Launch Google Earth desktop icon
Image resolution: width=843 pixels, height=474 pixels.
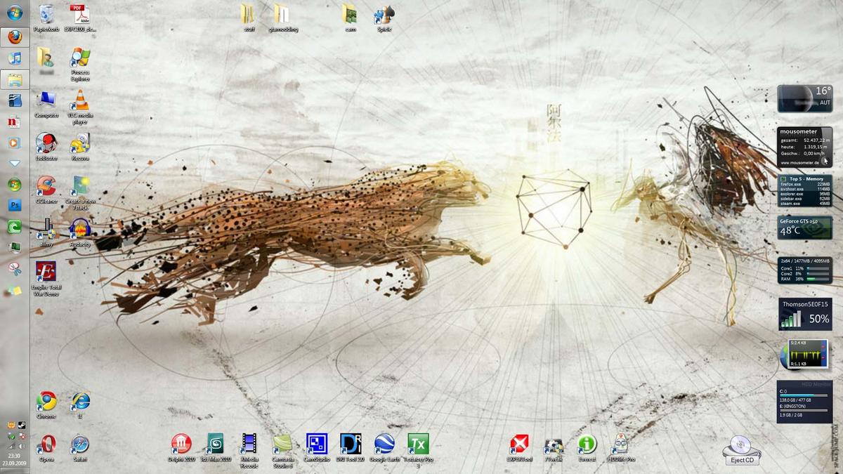384,443
